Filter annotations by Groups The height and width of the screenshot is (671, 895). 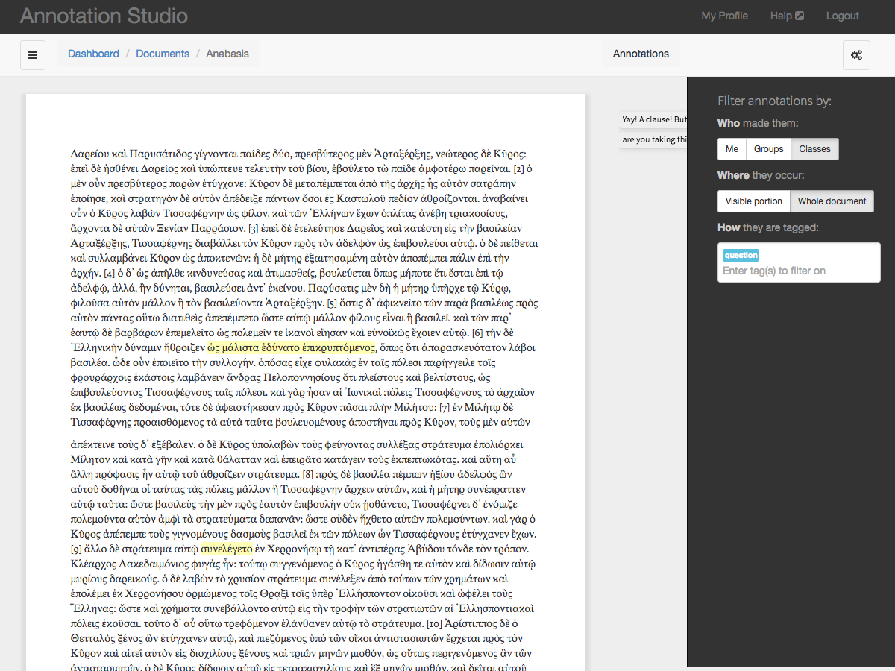point(768,149)
